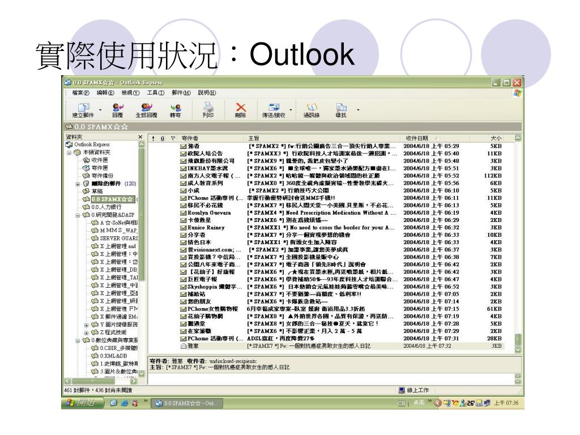This screenshot has width=580, height=435.
Task: Open the 檔案(F) menu
Action: click(80, 93)
